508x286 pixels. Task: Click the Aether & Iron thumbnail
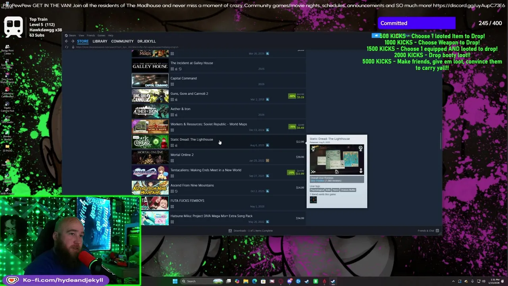point(150,111)
